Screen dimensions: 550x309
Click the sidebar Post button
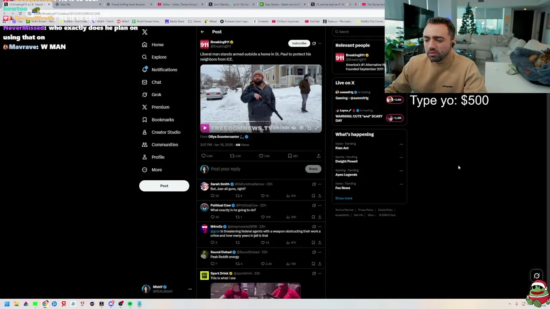(x=164, y=186)
